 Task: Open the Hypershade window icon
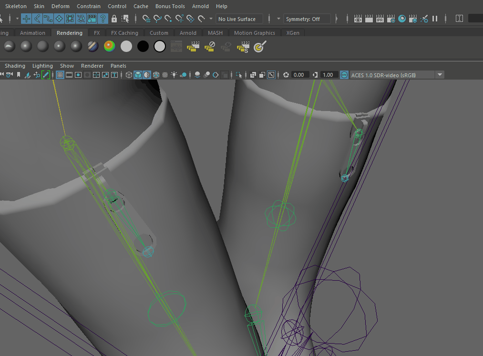402,19
